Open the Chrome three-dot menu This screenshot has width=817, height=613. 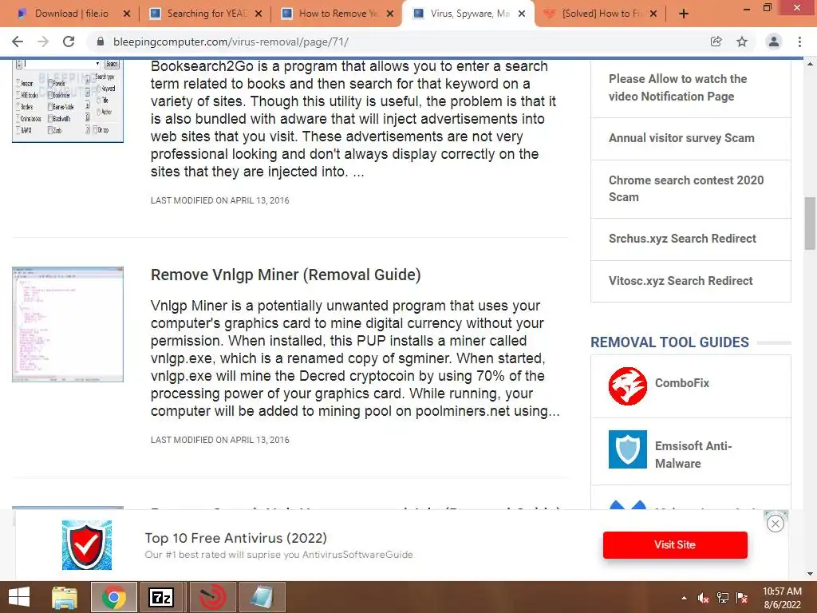pos(799,42)
